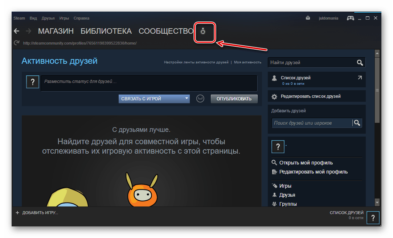This screenshot has height=238, width=393.
Task: Click the edit icon beside Редактировать мой профиль
Action: tap(274, 172)
